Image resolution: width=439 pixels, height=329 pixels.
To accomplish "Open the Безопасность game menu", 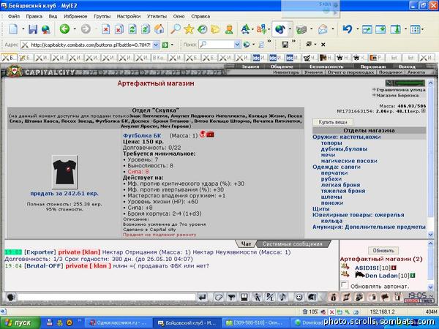I will click(x=326, y=67).
